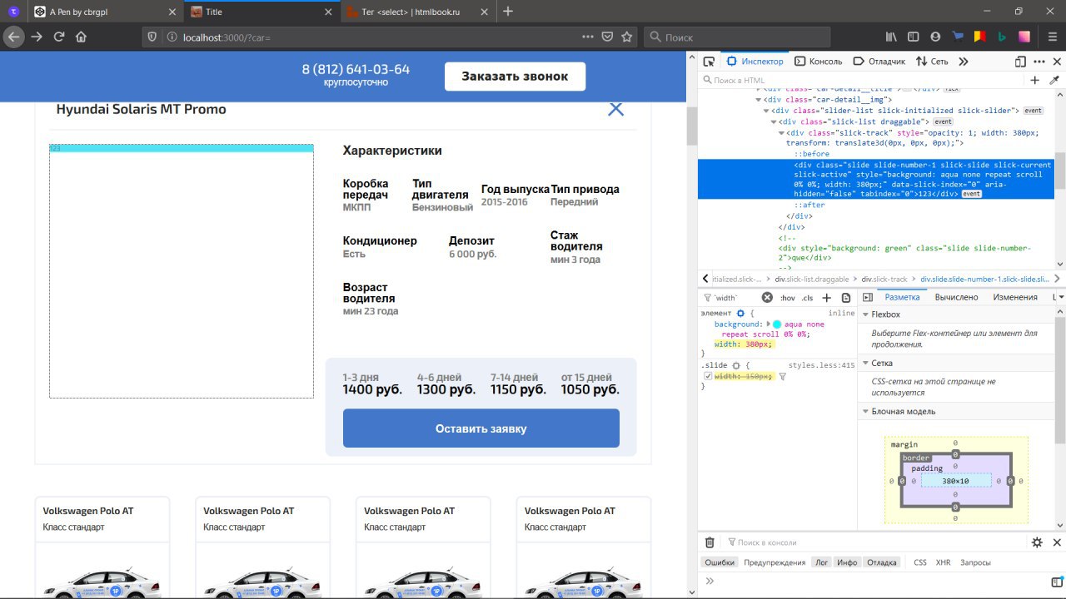Open a new browser tab
This screenshot has height=599, width=1066.
[508, 12]
